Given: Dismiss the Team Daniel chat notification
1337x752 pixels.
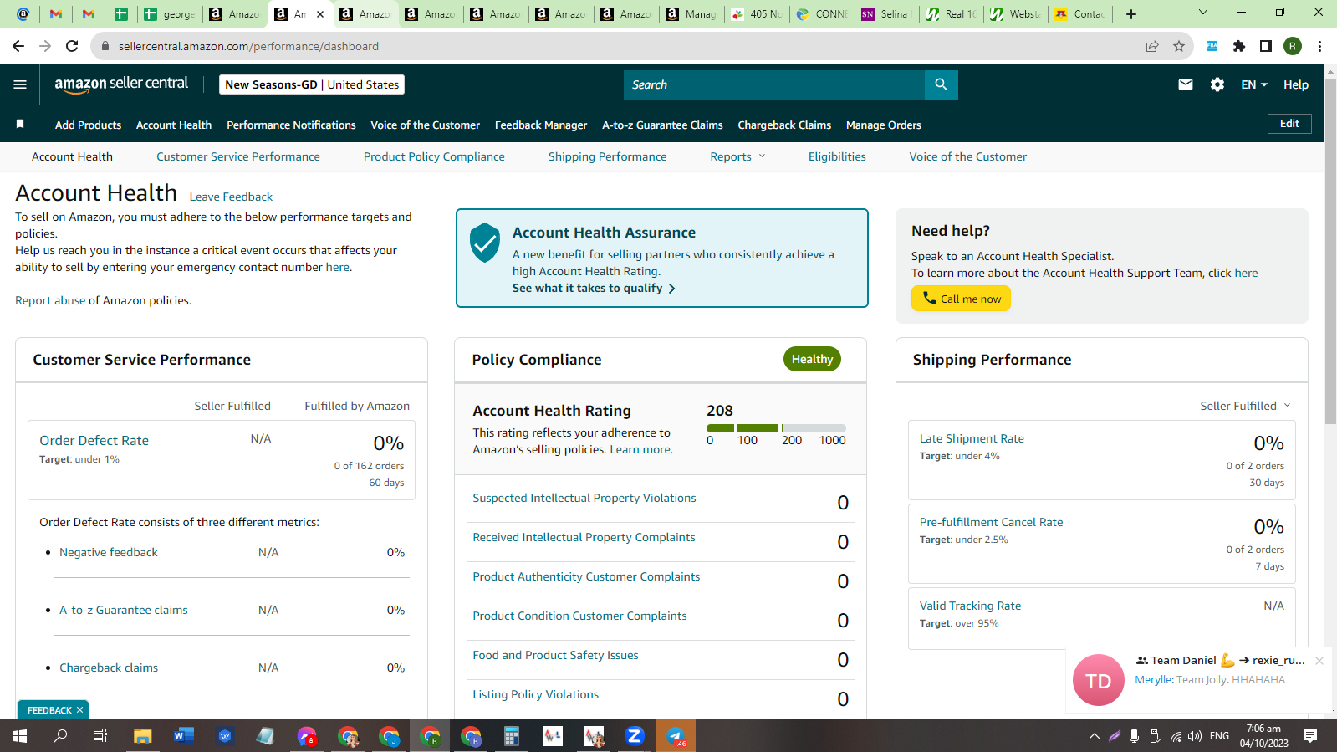Looking at the screenshot, I should 1319,661.
